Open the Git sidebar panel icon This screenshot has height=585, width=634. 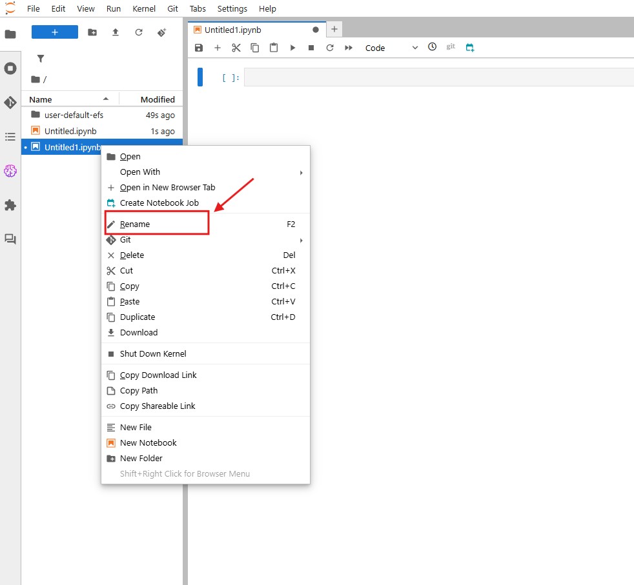click(10, 103)
